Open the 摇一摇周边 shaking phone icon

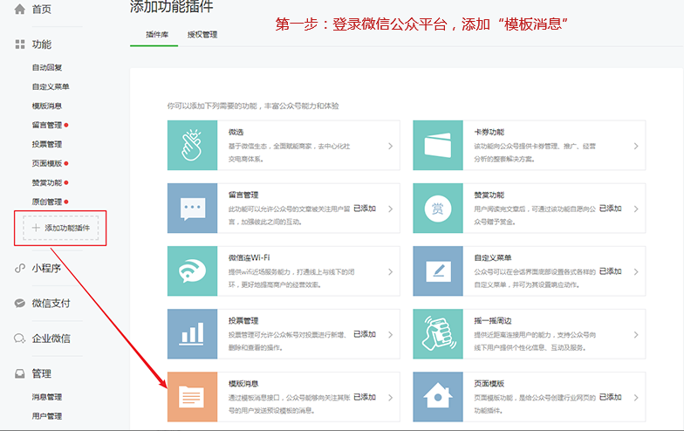(x=438, y=333)
